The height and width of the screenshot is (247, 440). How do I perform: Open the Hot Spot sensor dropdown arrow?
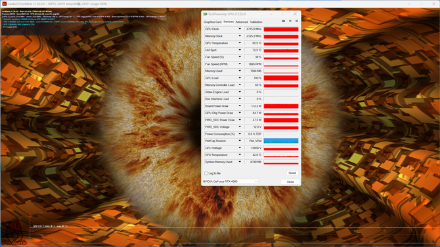pyautogui.click(x=240, y=50)
